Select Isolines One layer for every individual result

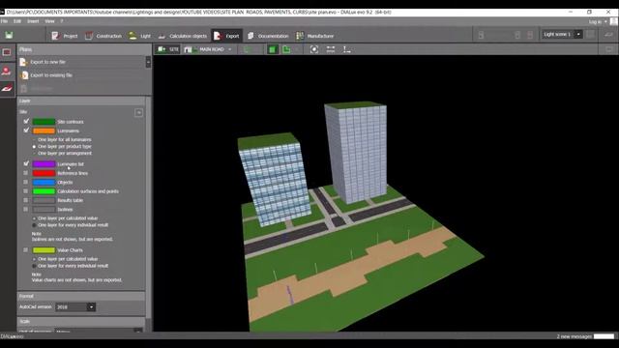pyautogui.click(x=34, y=225)
